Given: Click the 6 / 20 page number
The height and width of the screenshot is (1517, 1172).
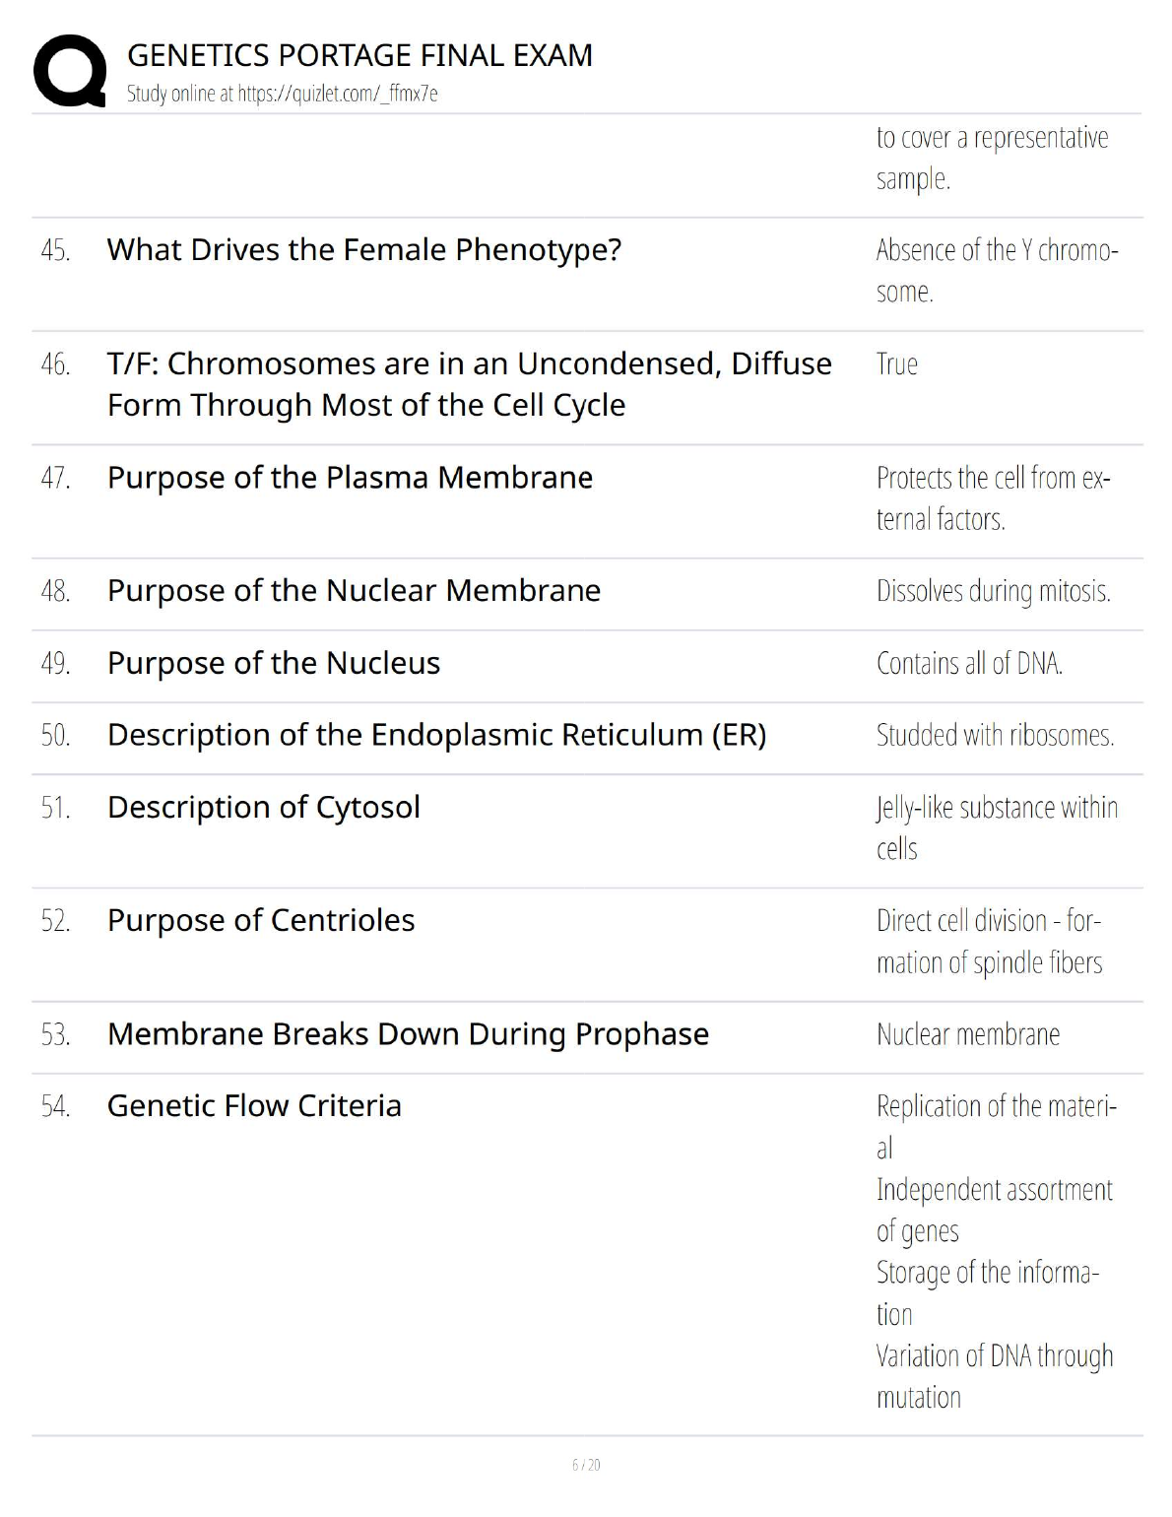Looking at the screenshot, I should pyautogui.click(x=586, y=1465).
